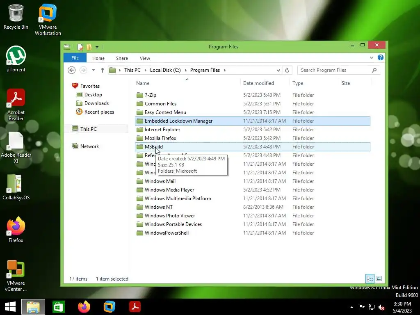Select the Firefox desktop shortcut
Image resolution: width=420 pixels, height=315 pixels.
point(16,230)
